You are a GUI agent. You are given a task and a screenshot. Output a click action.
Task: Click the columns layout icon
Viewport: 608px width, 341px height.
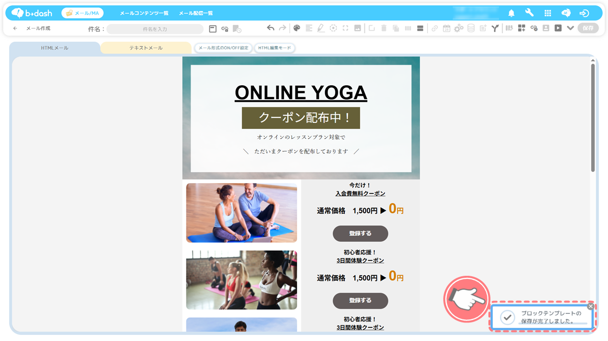408,28
